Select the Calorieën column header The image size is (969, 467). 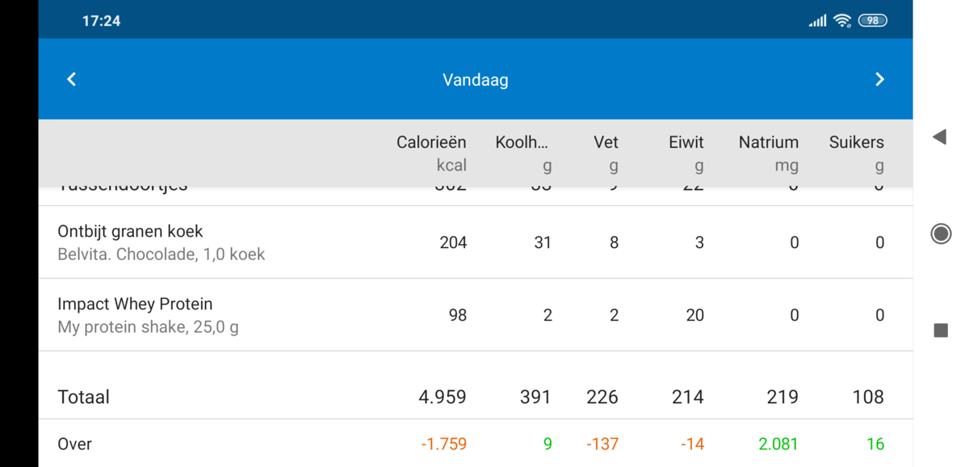[431, 141]
